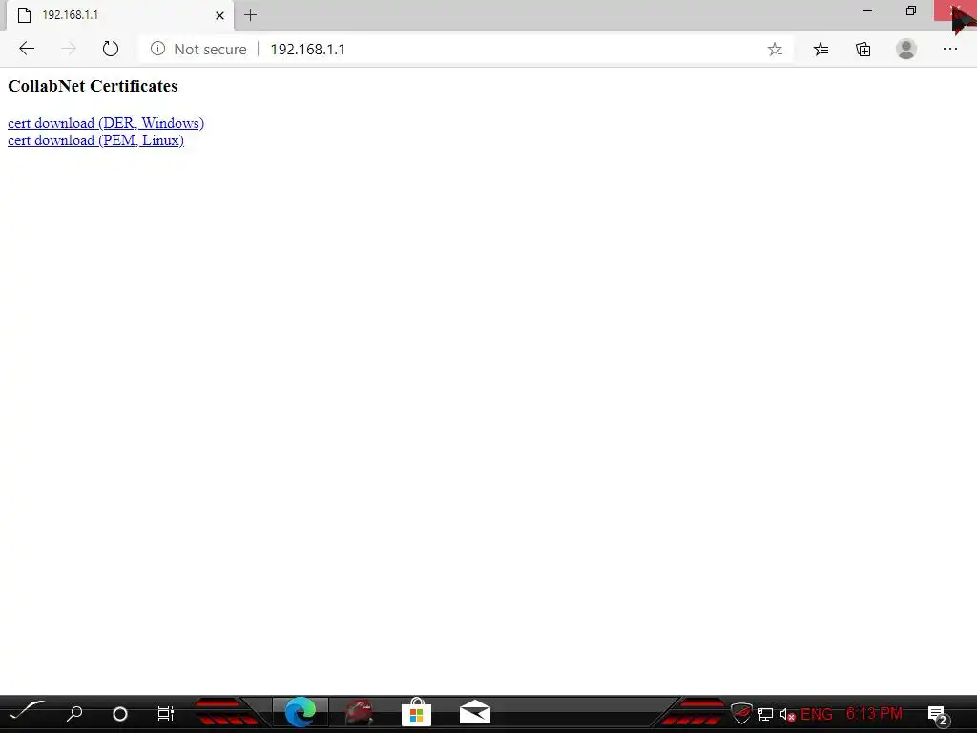Open the security shield tray icon
Screen dimensions: 977x733
click(741, 712)
